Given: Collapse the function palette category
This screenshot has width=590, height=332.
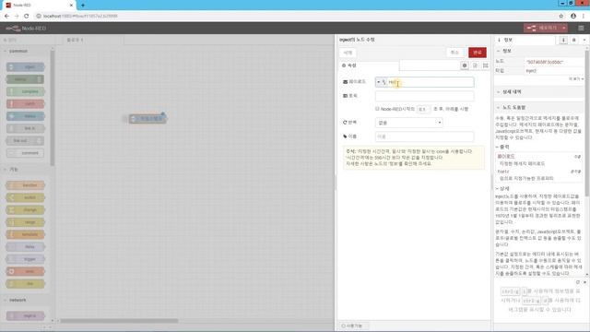Looking at the screenshot, I should point(25,170).
